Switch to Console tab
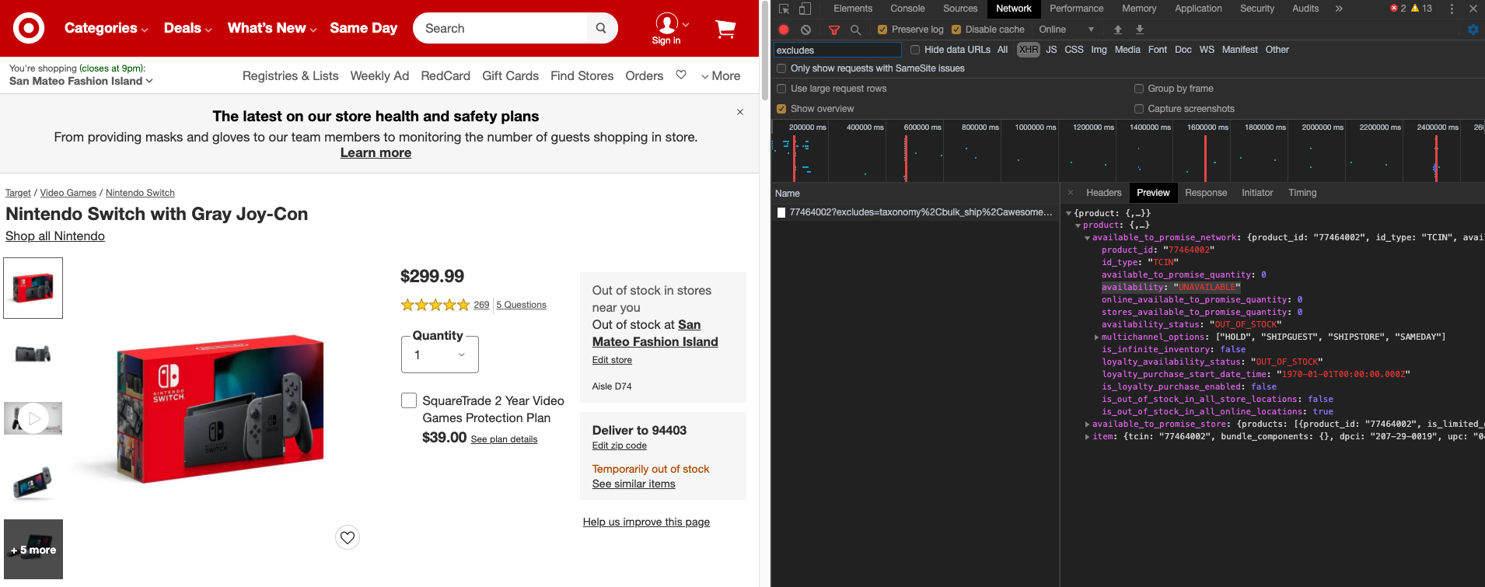 click(907, 9)
